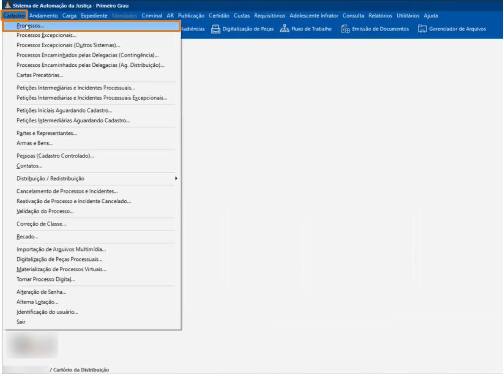
Task: Select Processos... in Cadastro menu
Action: (91, 26)
